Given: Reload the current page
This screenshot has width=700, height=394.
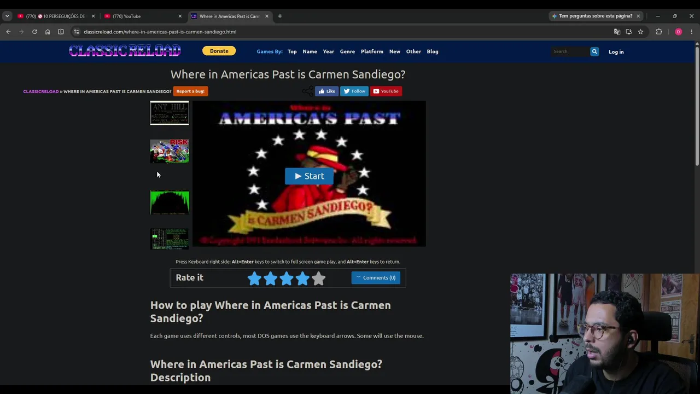Looking at the screenshot, I should 34,32.
